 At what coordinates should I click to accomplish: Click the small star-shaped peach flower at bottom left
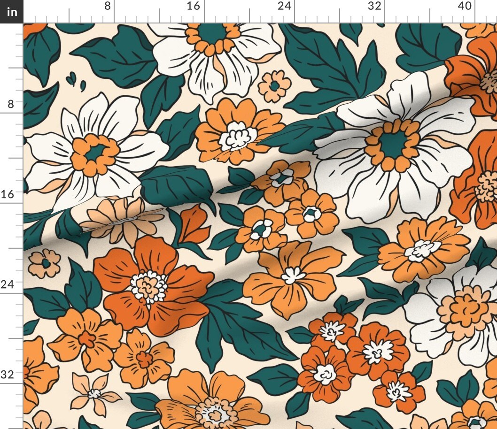94,392
